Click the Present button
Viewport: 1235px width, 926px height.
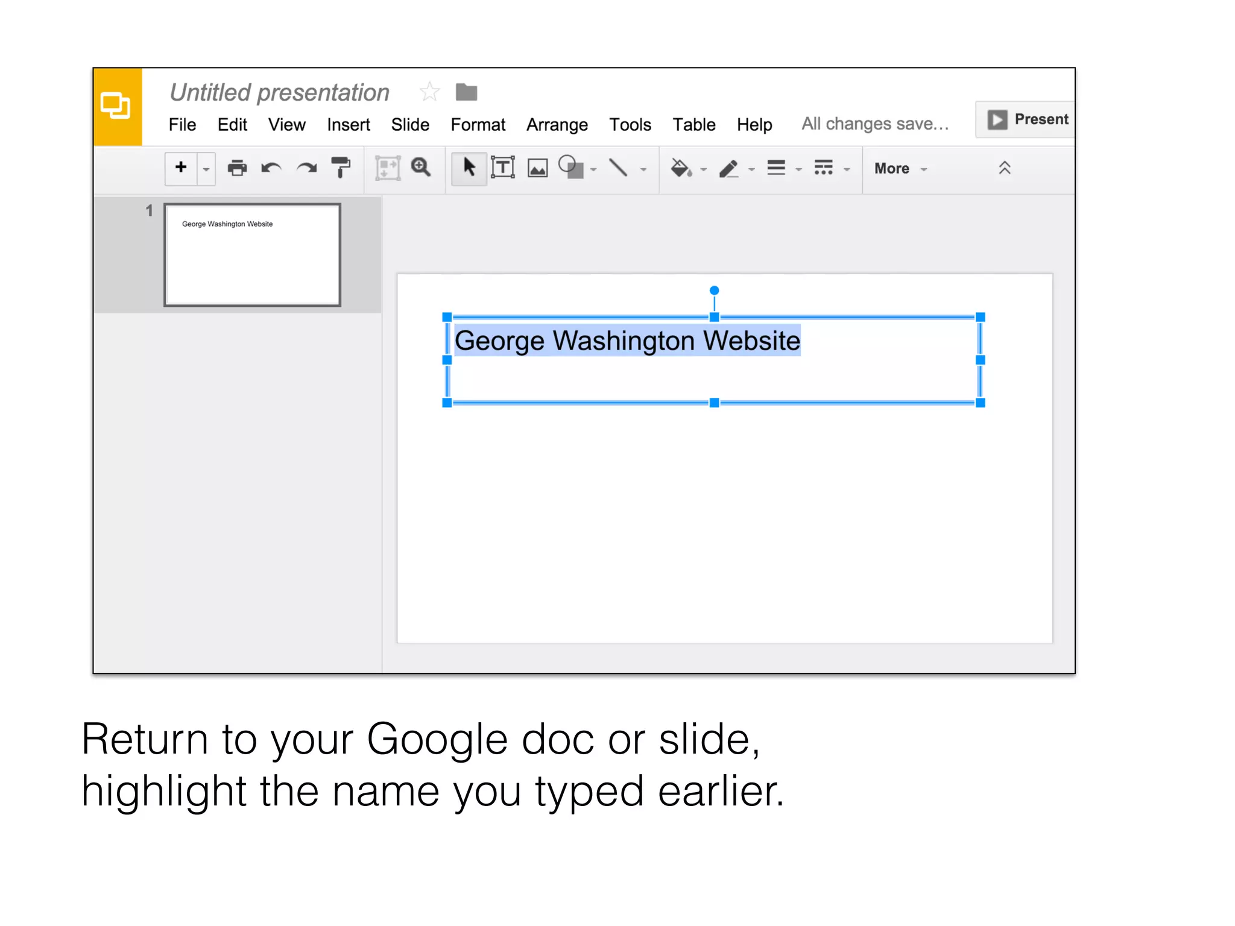click(x=1026, y=119)
